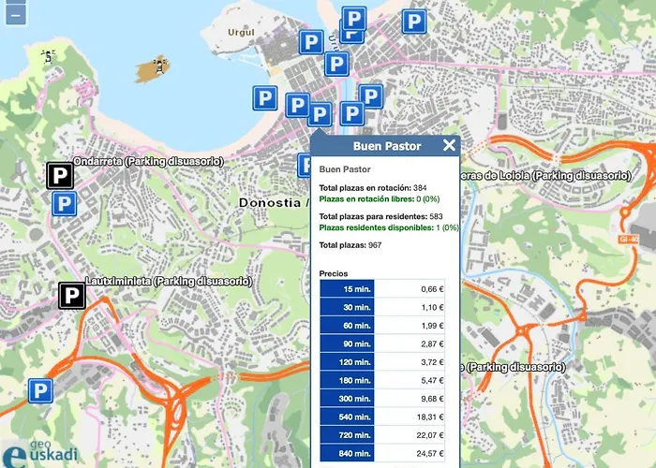The height and width of the screenshot is (468, 656).
Task: Select the Ondarreta black parking marker
Action: coord(61,175)
